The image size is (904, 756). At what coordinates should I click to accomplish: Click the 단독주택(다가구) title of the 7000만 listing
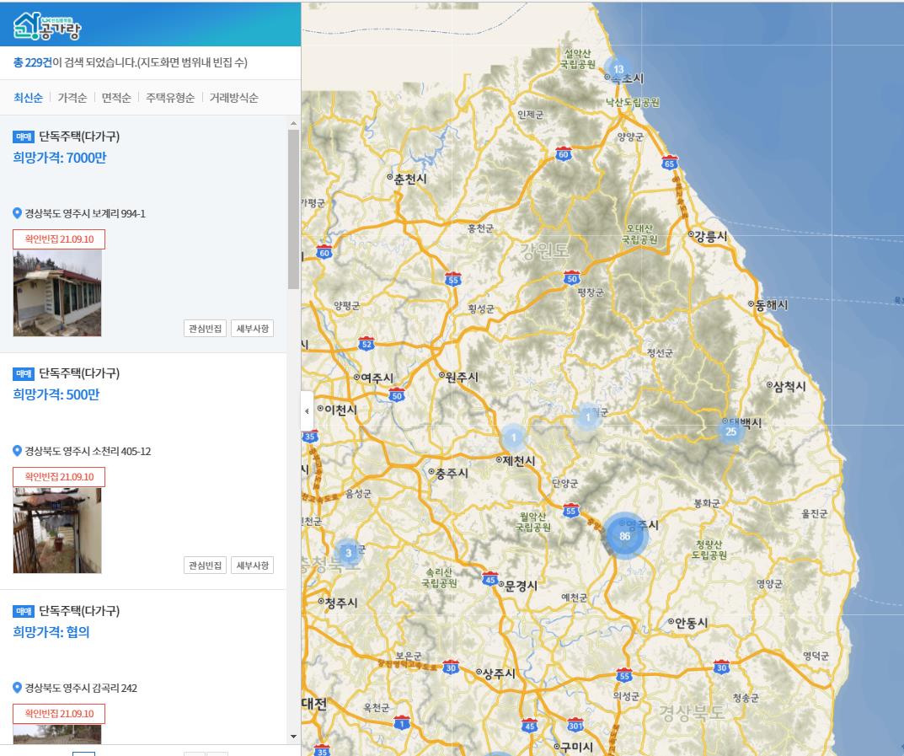(79, 137)
